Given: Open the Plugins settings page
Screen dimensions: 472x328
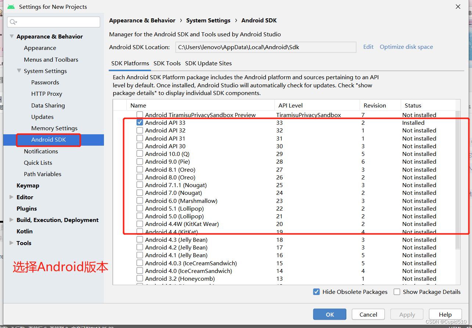Looking at the screenshot, I should click(x=27, y=208).
